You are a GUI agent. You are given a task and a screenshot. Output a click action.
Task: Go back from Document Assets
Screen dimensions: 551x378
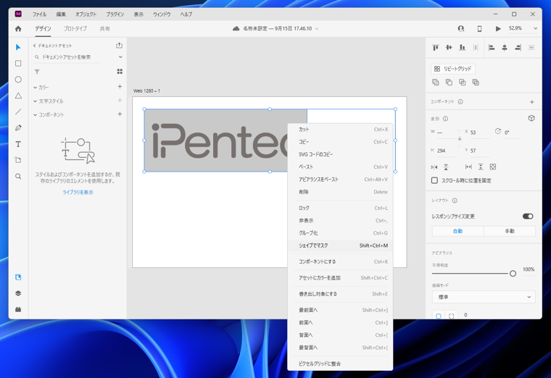tap(35, 46)
